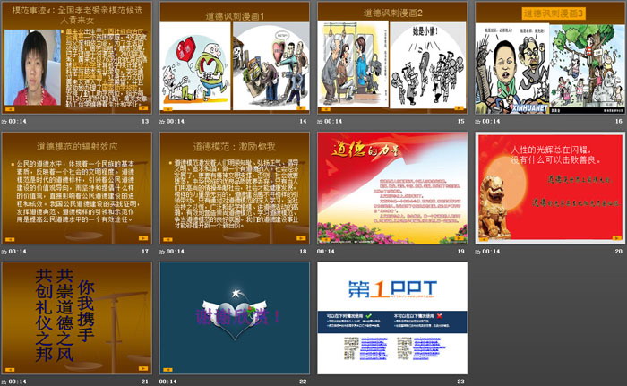This screenshot has height=386, width=627.
Task: Click the 00:14 timing under slide 14
Action: (x=176, y=121)
